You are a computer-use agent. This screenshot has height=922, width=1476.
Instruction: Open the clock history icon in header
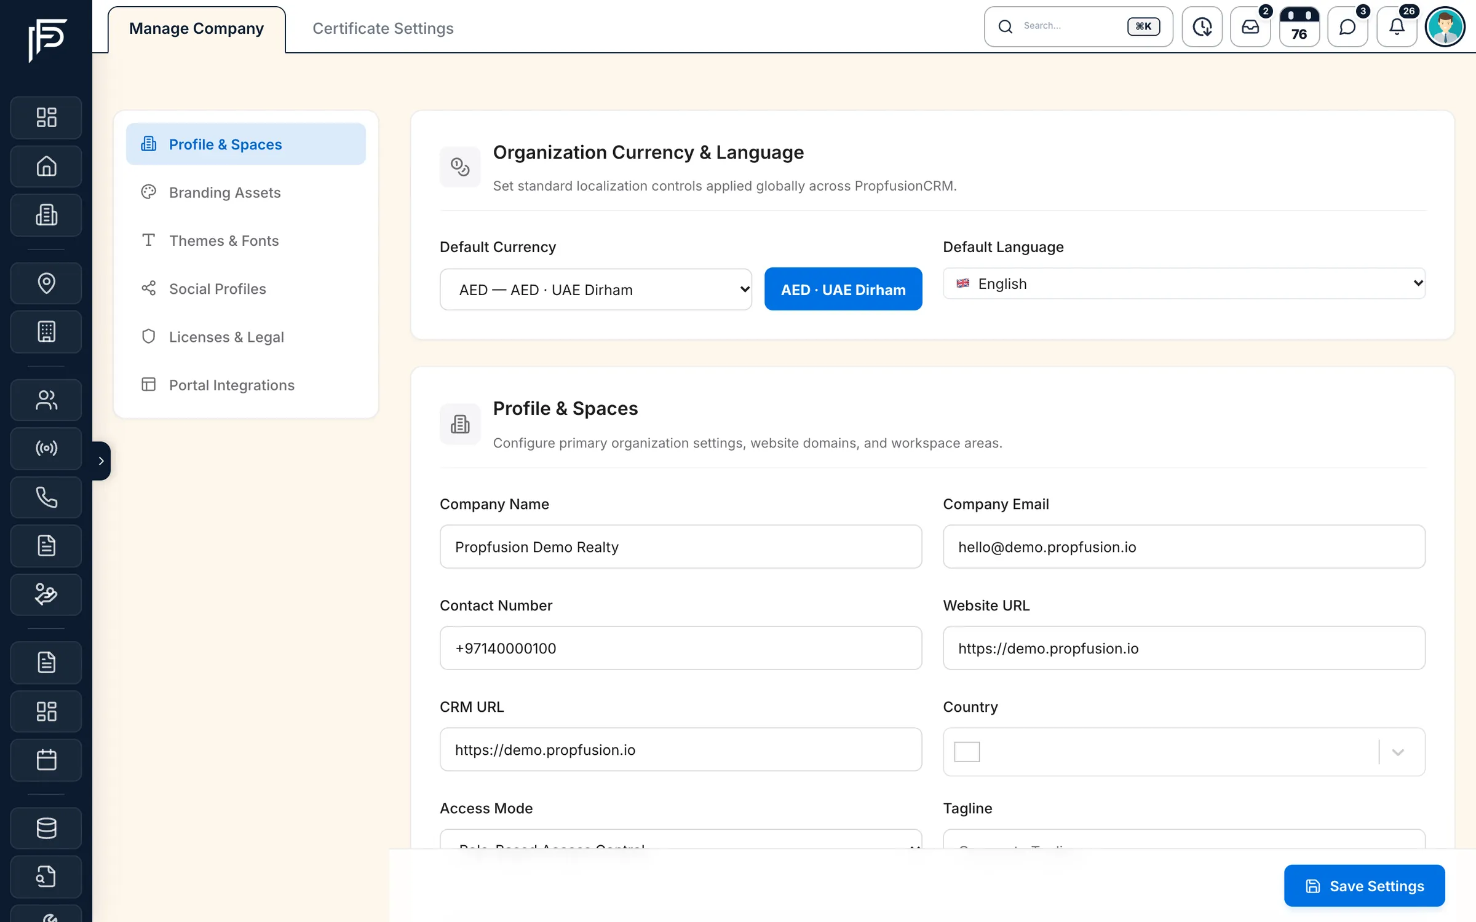tap(1202, 27)
